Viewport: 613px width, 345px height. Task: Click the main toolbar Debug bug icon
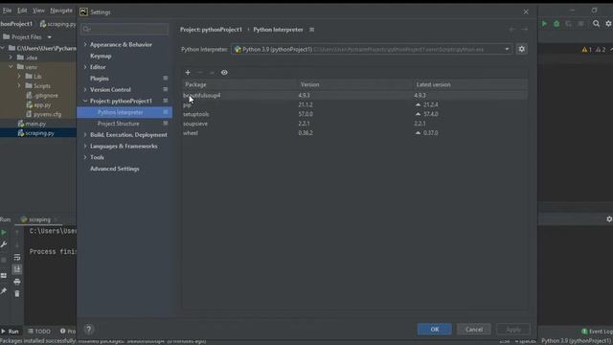coord(556,24)
